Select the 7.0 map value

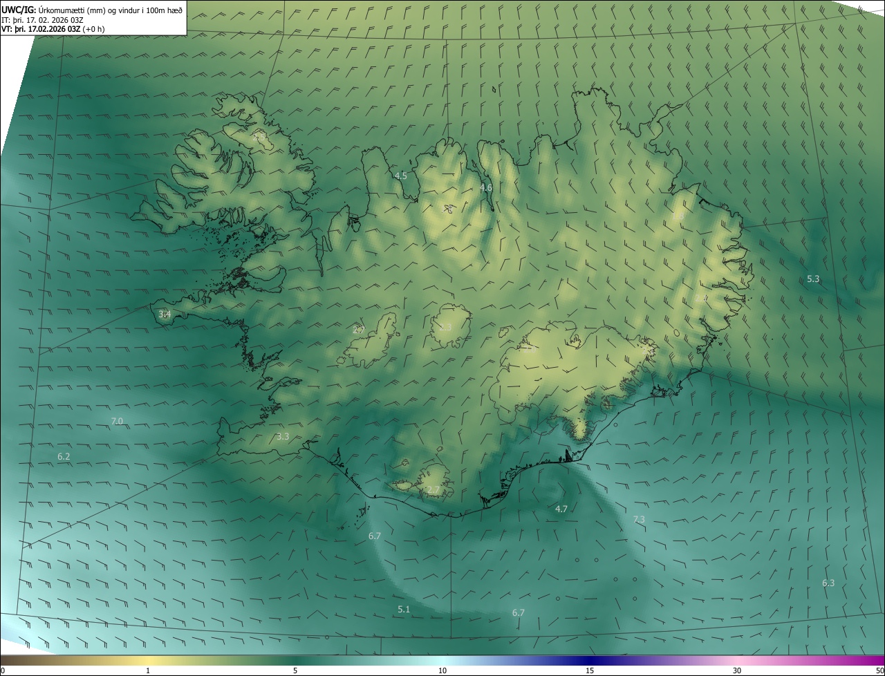(117, 421)
